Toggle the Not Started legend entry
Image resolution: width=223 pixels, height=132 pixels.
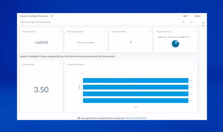click(187, 37)
